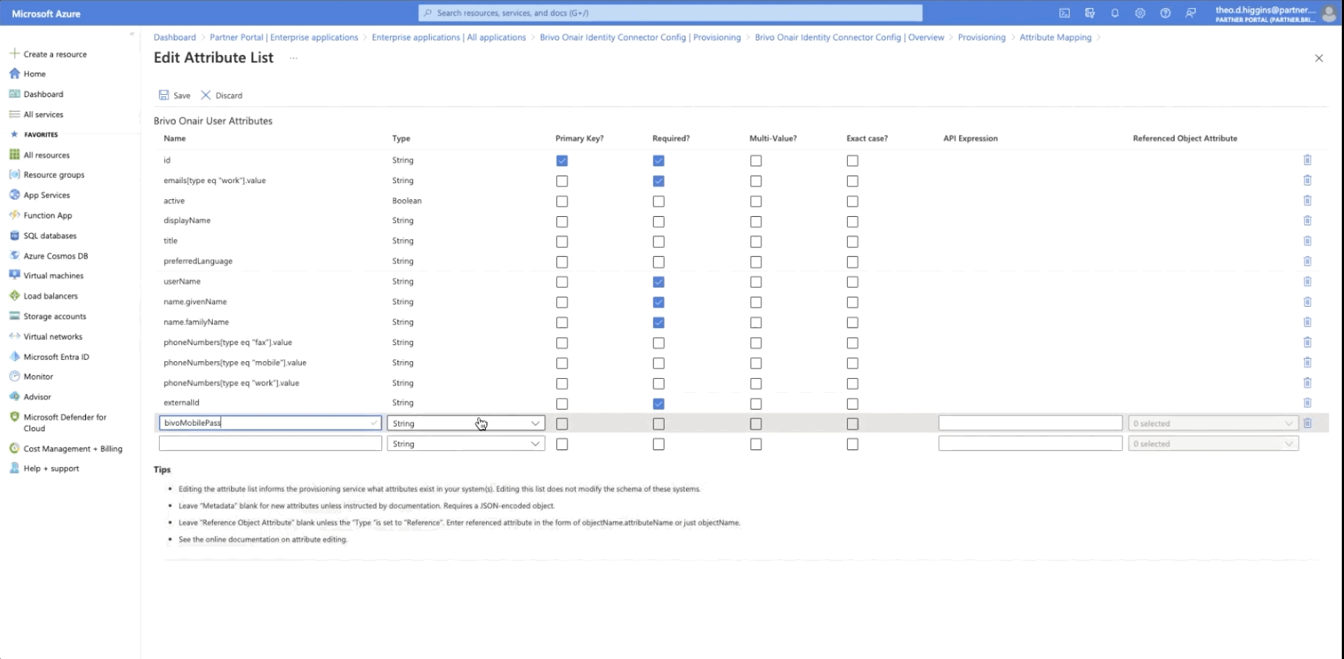Open the feedback icon in top bar

pos(1190,13)
